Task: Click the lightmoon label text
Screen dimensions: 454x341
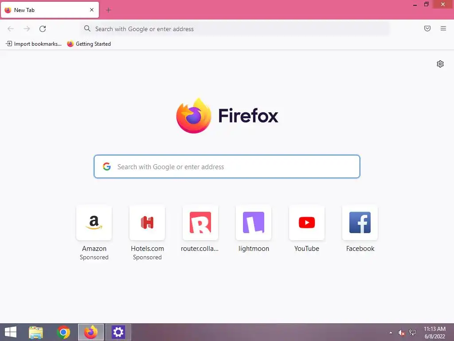Action: [254, 249]
